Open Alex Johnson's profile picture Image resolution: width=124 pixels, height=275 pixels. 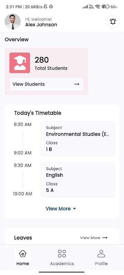13,21
